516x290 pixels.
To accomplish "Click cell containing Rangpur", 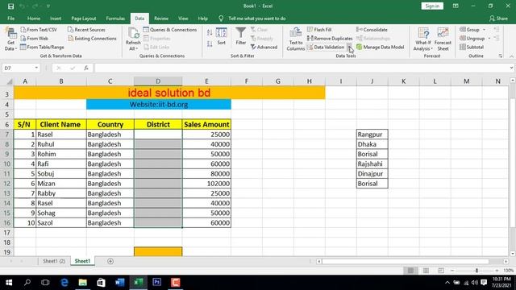I will click(x=372, y=135).
